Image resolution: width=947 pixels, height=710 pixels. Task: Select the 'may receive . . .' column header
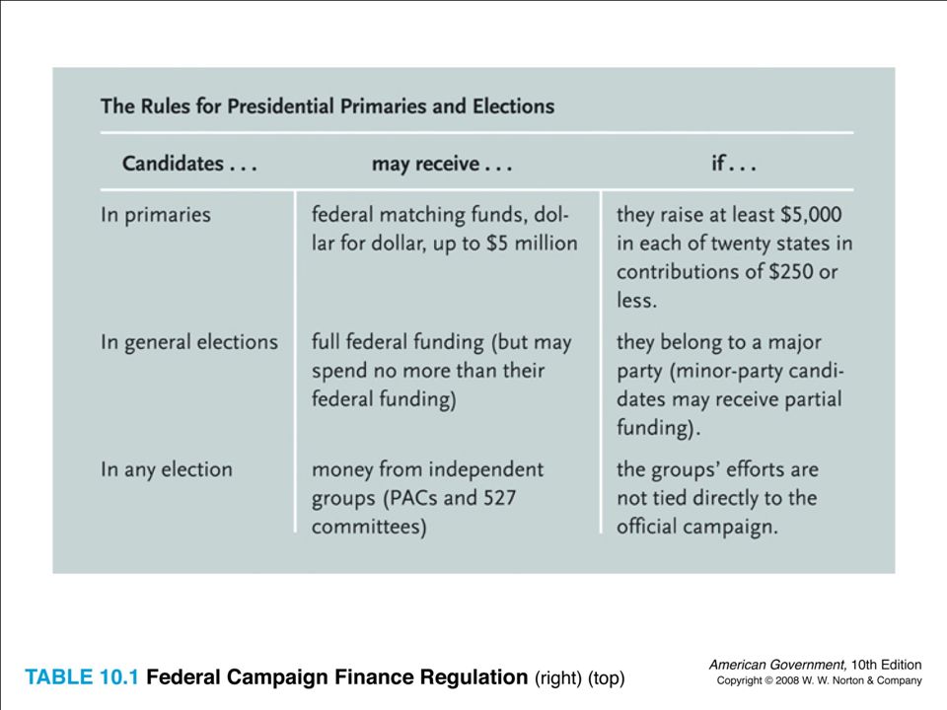click(442, 164)
